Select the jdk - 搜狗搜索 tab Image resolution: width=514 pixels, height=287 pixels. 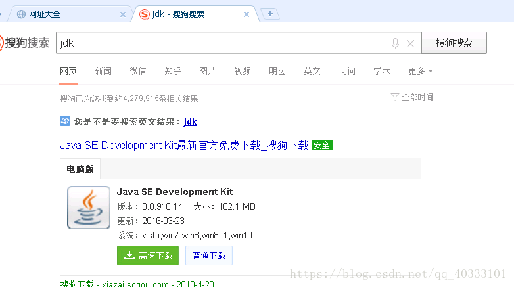[195, 14]
